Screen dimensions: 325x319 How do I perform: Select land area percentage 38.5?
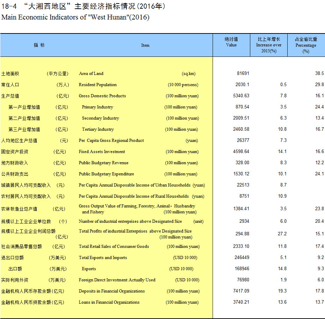click(319, 73)
